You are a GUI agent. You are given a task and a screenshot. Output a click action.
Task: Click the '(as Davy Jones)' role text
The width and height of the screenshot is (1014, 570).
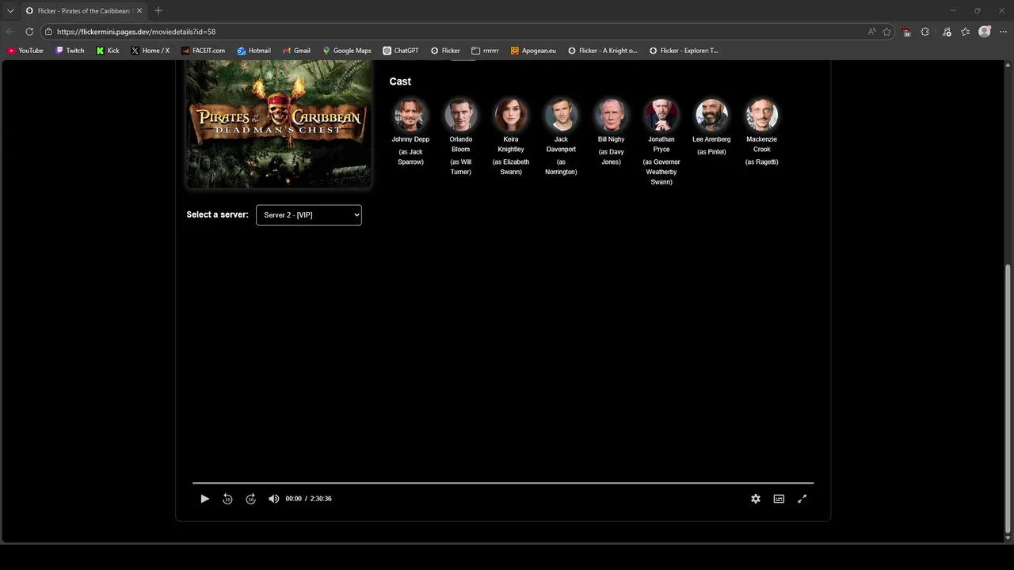pyautogui.click(x=611, y=157)
